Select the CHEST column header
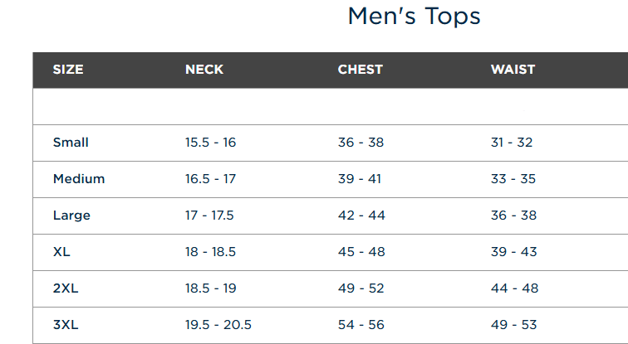The height and width of the screenshot is (344, 628). [360, 70]
